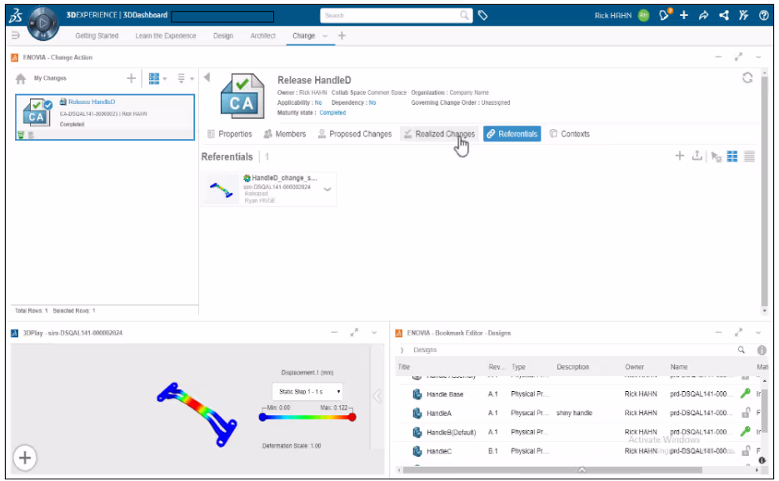Screen dimensions: 779x481
Task: Open the social network connections icon
Action: click(x=724, y=15)
